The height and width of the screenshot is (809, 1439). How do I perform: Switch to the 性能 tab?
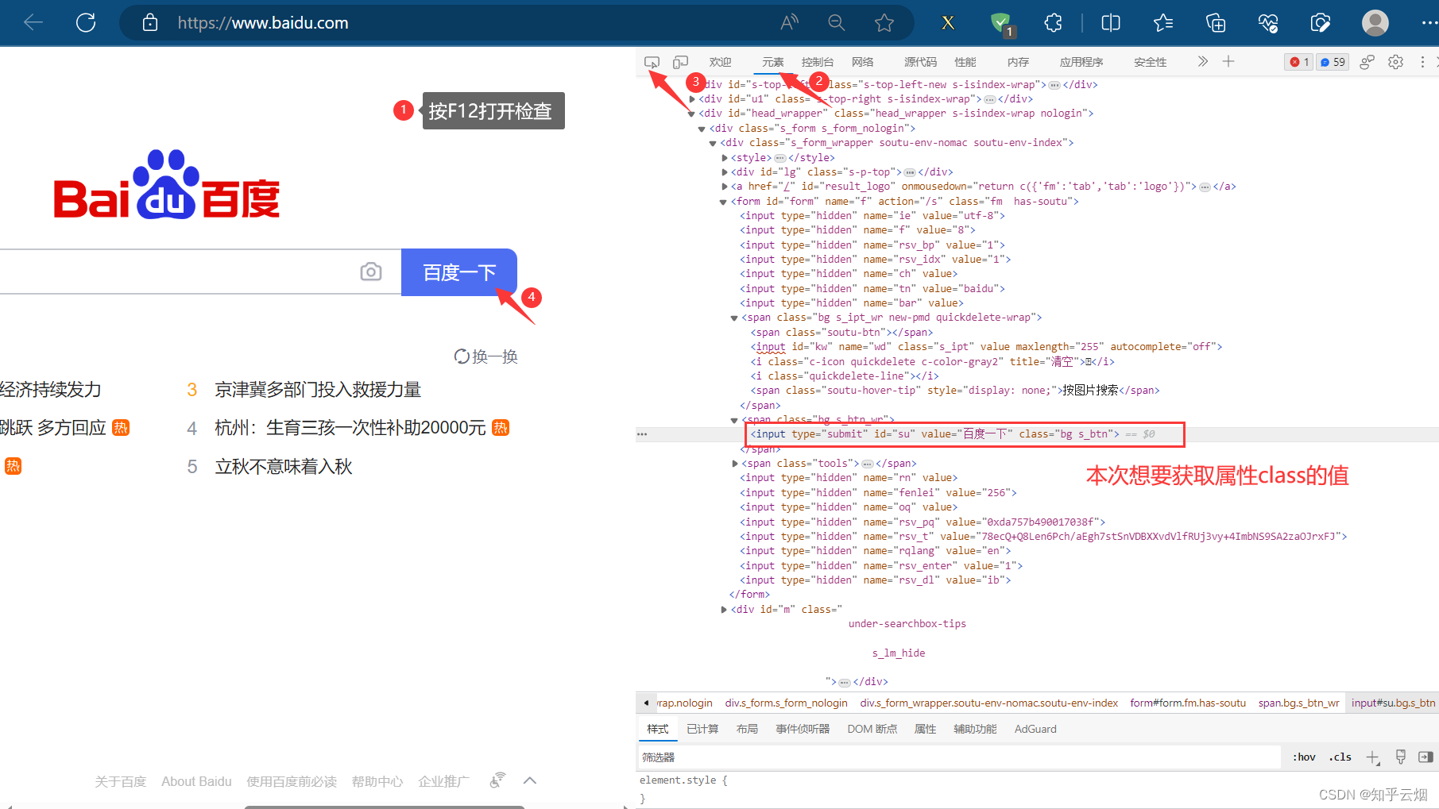(965, 62)
